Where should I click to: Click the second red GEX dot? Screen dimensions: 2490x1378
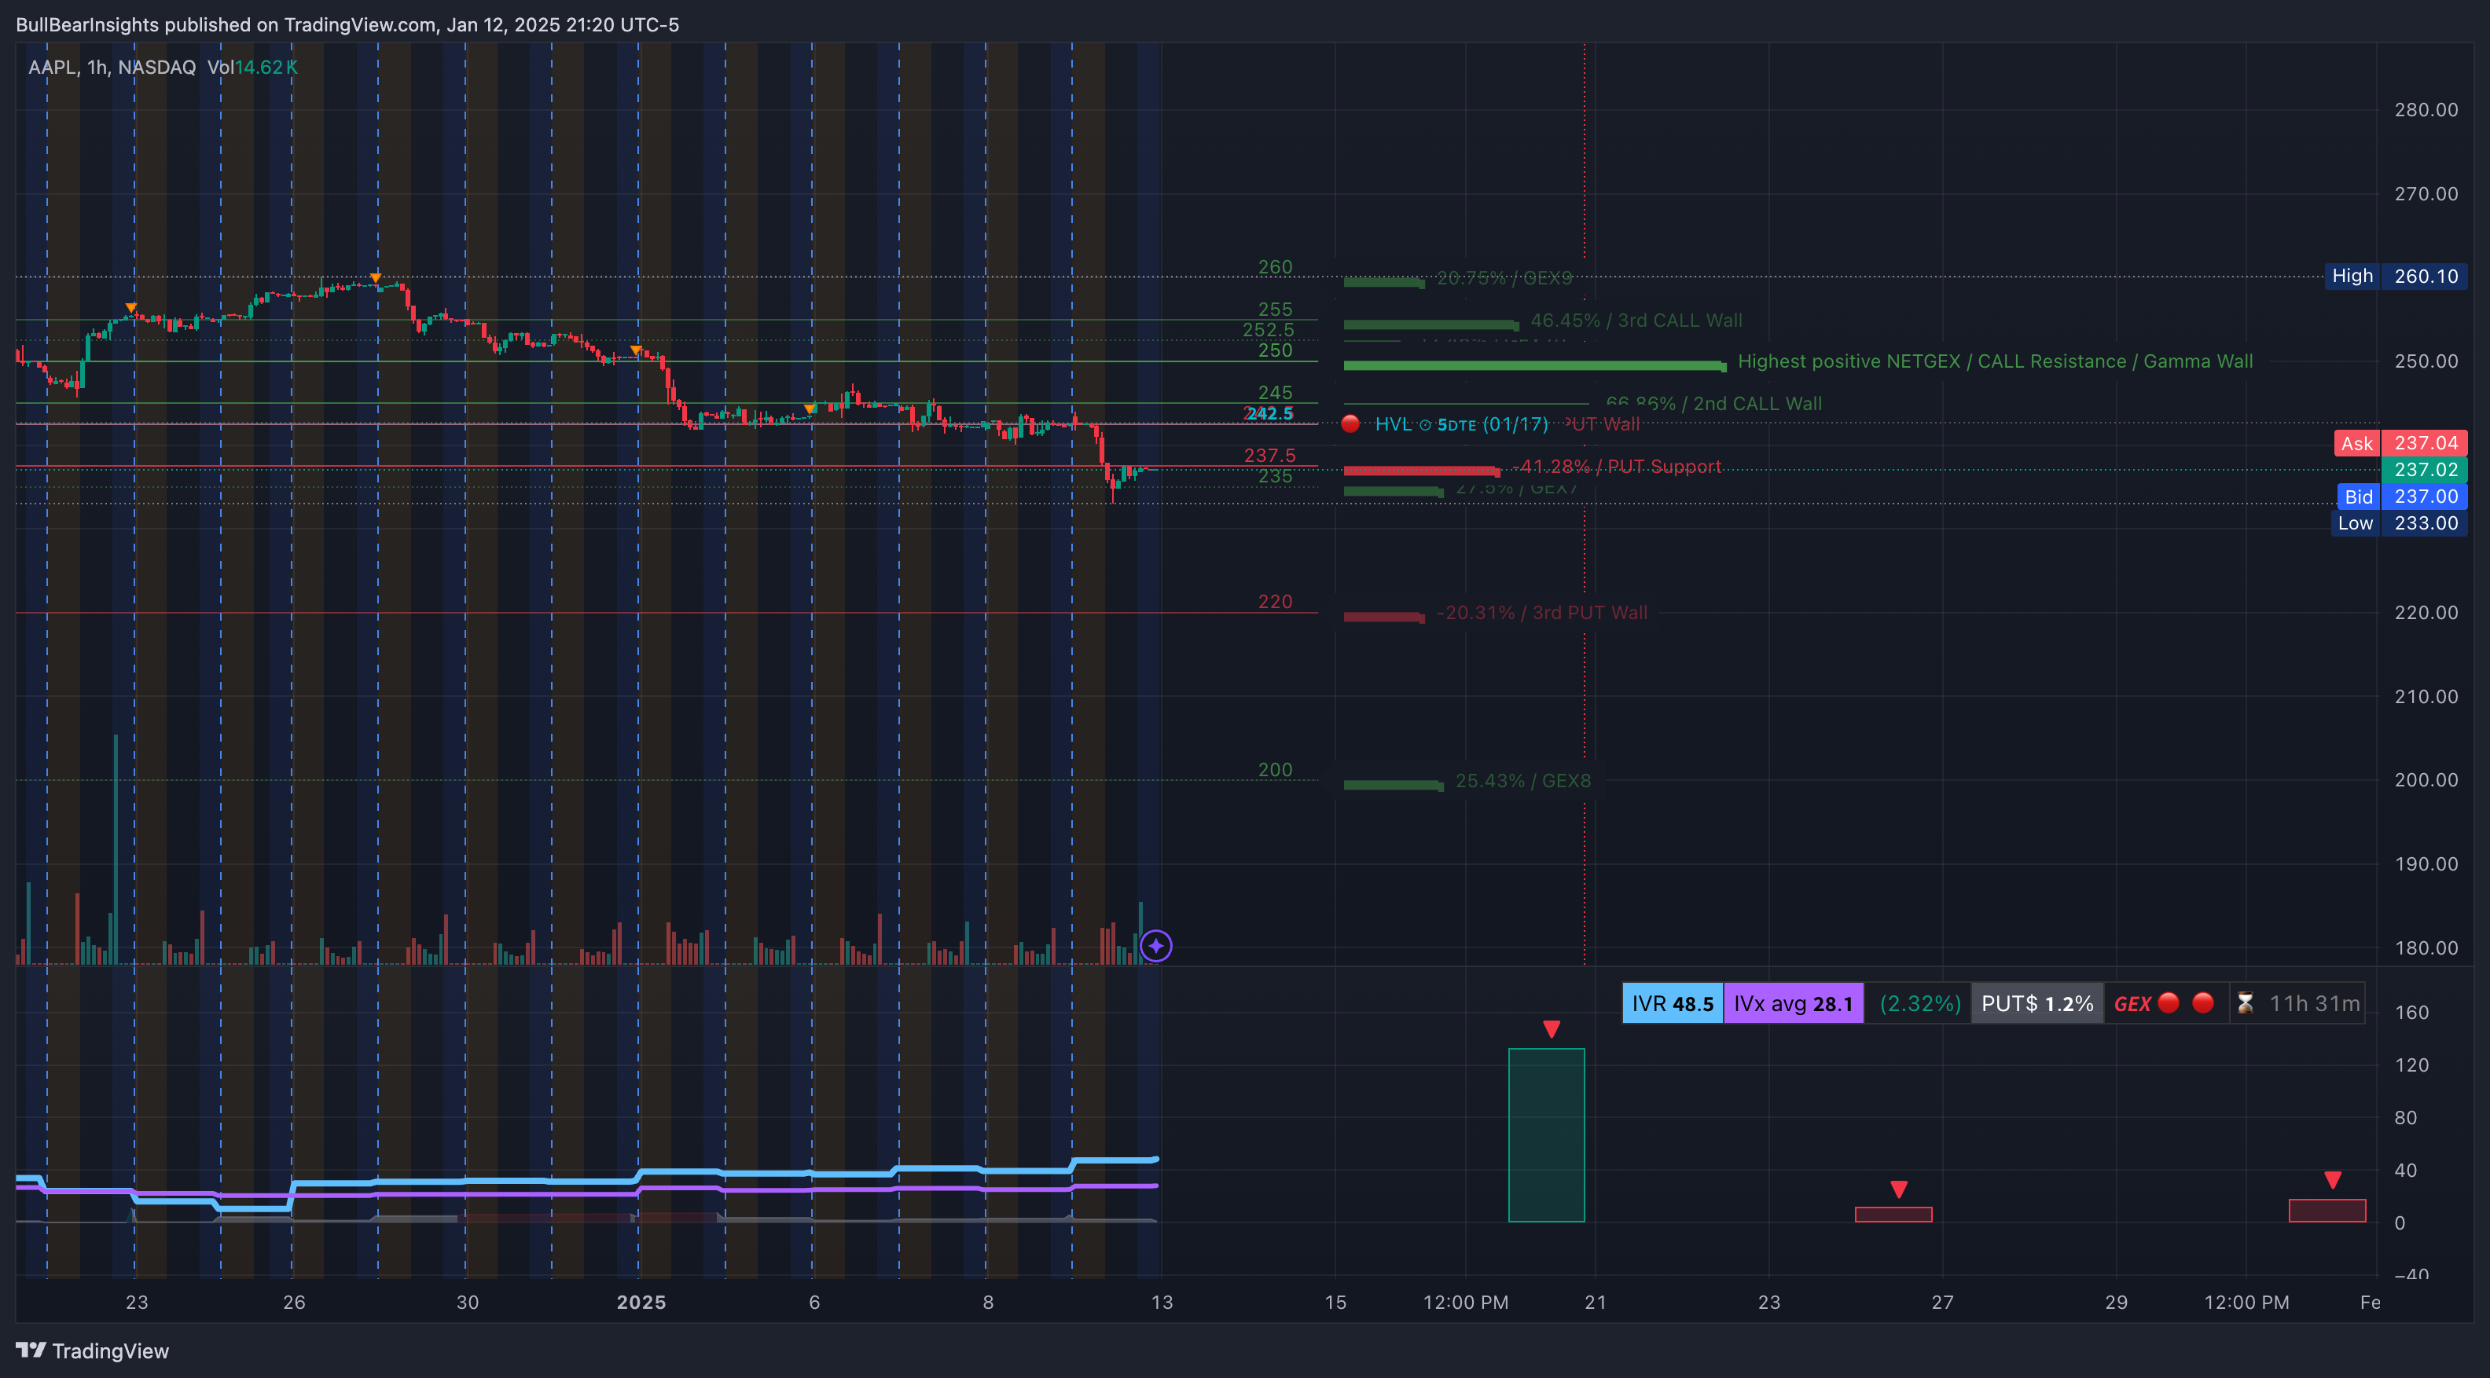coord(2203,1002)
